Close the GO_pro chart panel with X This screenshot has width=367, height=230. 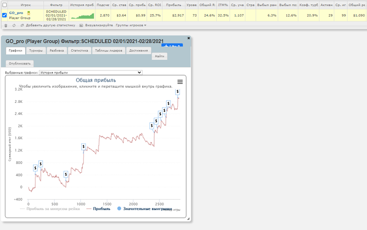189,38
